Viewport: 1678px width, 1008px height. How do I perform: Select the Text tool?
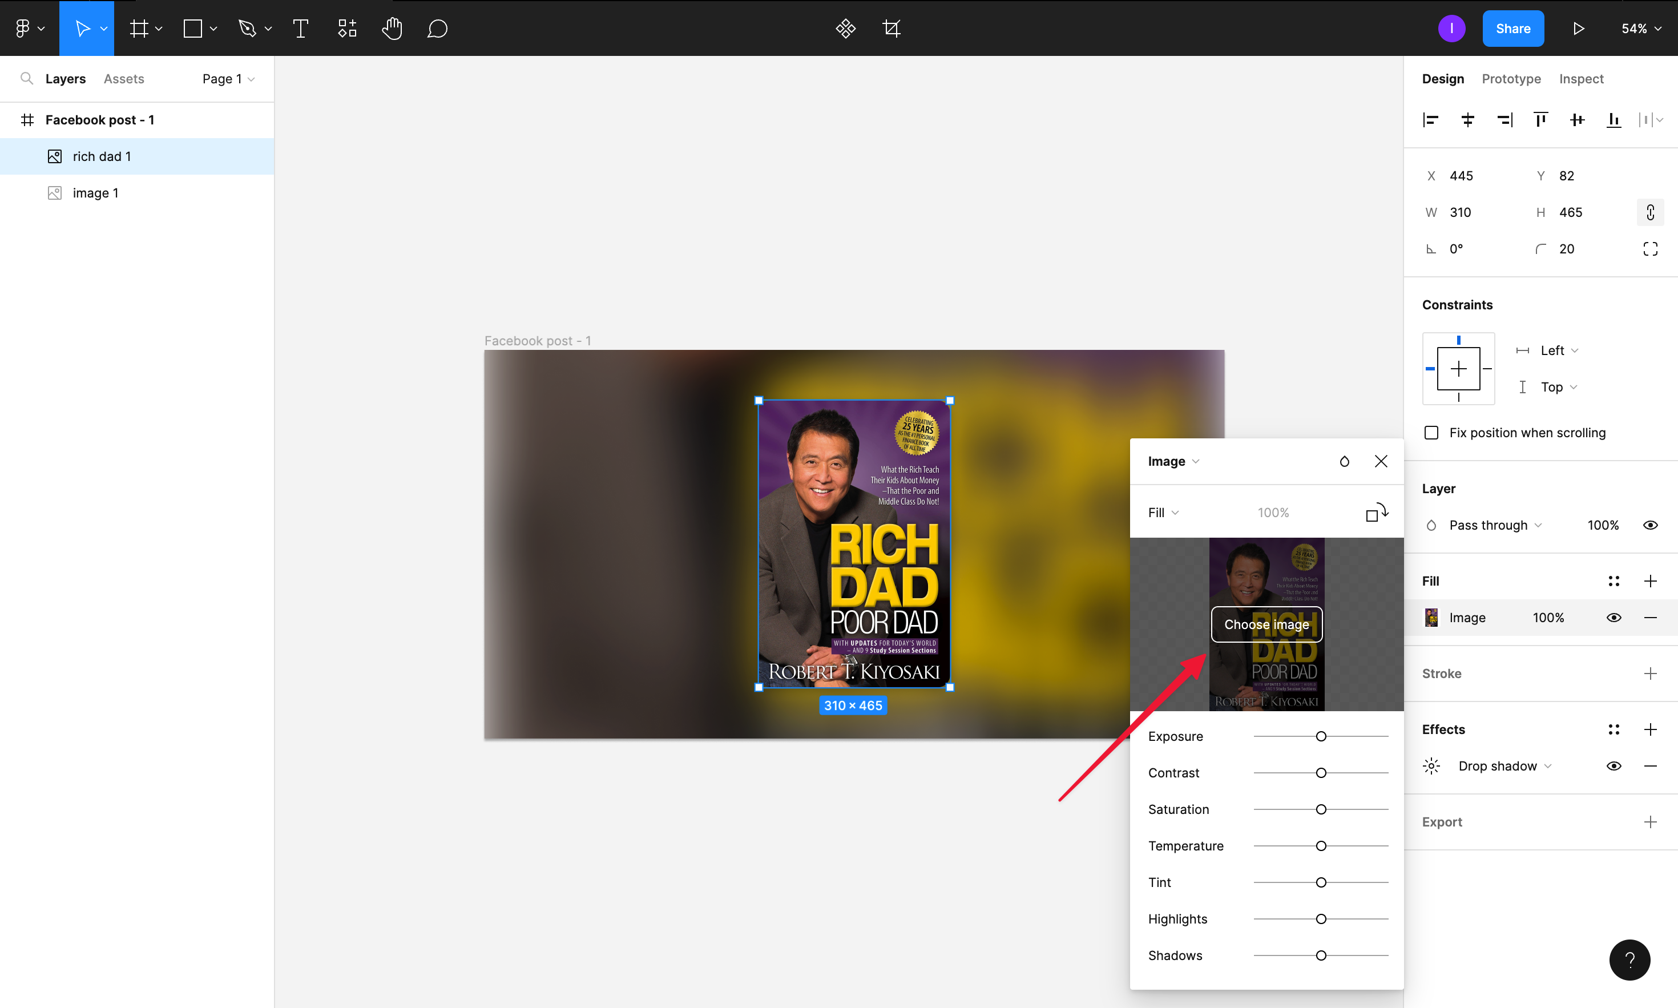[x=300, y=28]
